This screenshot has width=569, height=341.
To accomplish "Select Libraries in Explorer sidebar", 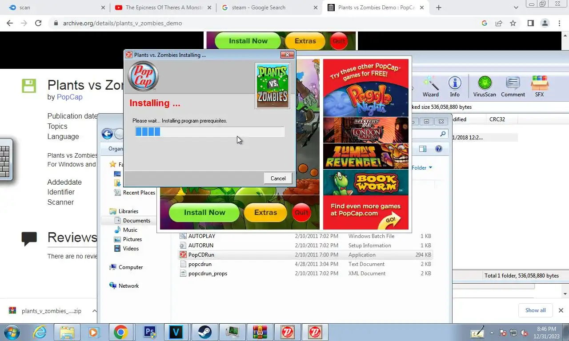I will click(128, 211).
